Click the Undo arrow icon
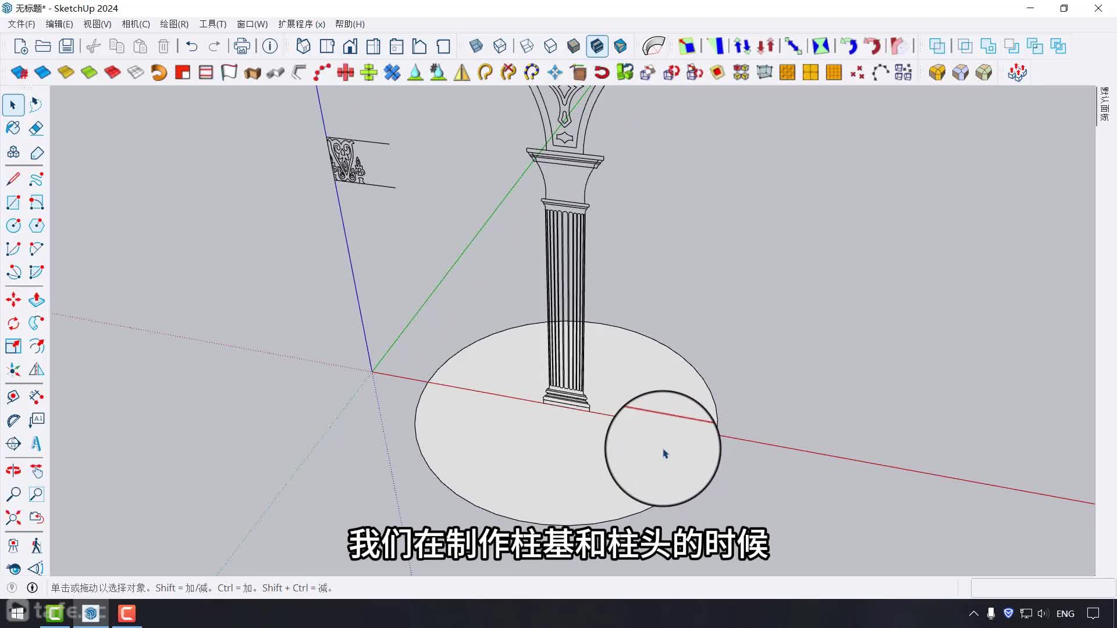This screenshot has height=628, width=1117. (191, 46)
